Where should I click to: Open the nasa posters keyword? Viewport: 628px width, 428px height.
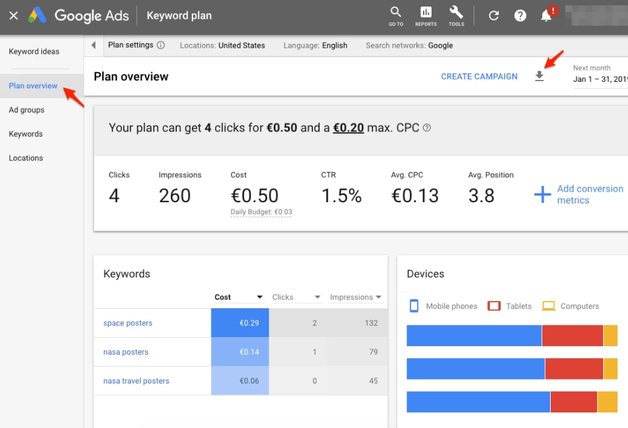click(x=125, y=351)
